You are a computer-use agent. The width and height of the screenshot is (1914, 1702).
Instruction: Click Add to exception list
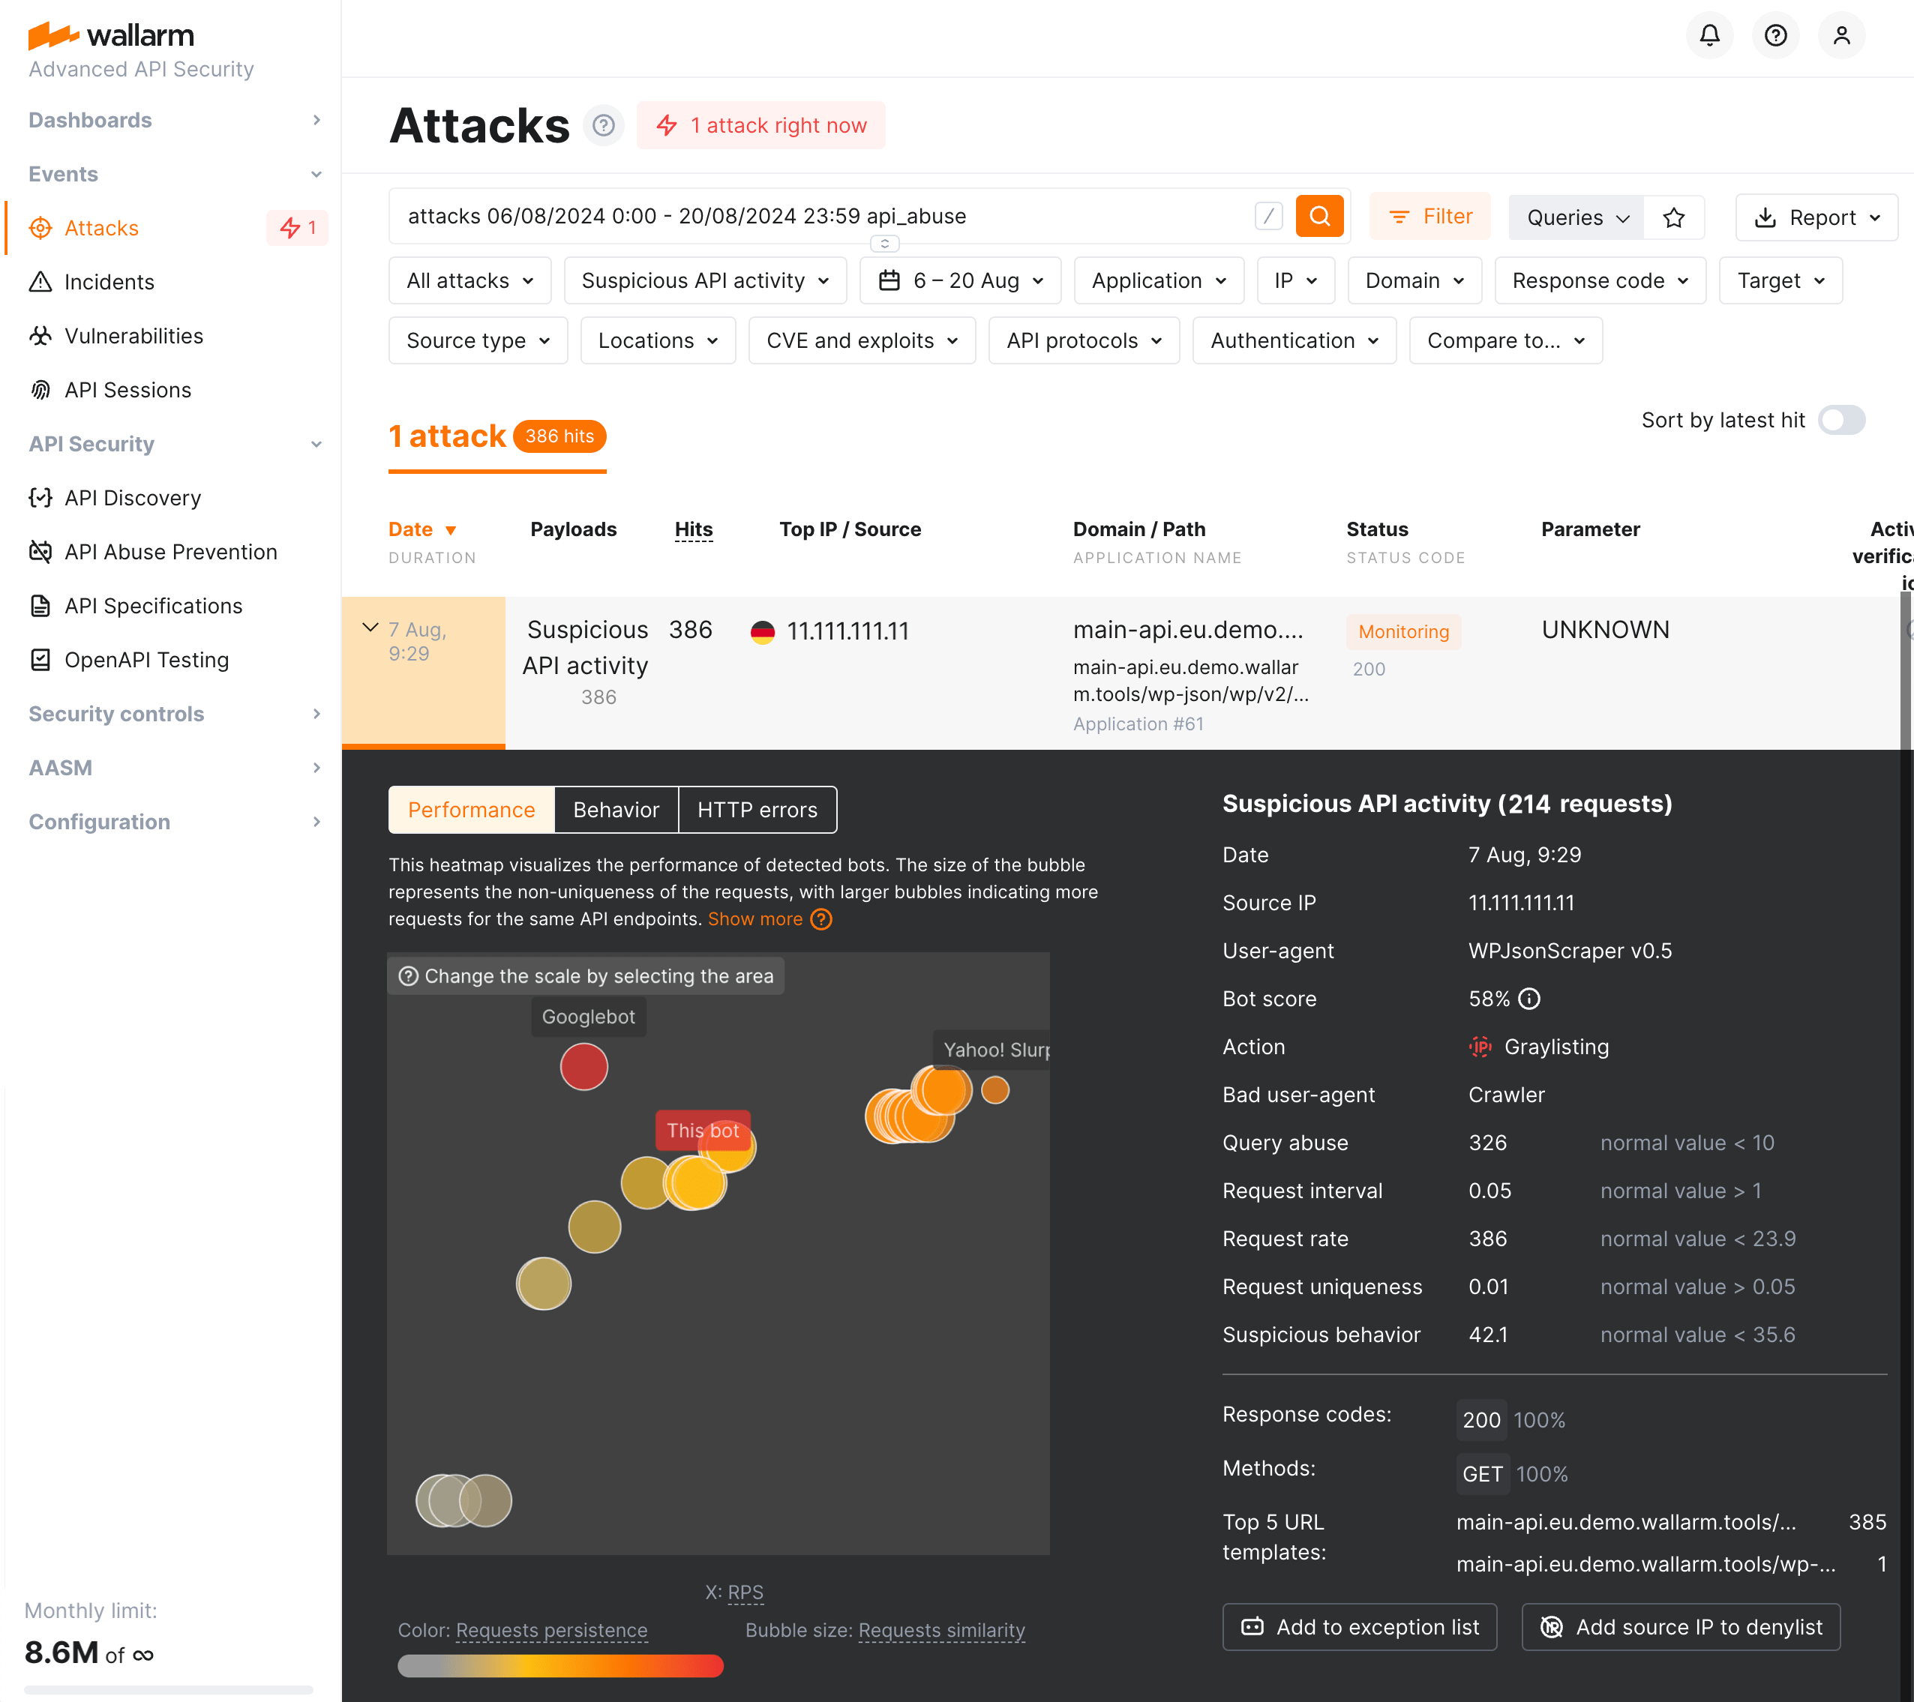click(1359, 1626)
